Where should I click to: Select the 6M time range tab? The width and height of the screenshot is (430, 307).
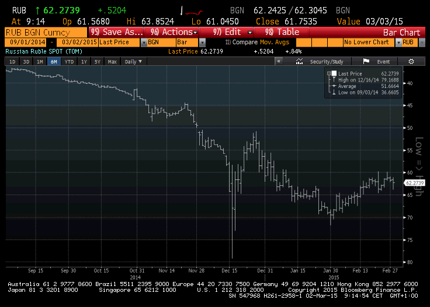54,62
